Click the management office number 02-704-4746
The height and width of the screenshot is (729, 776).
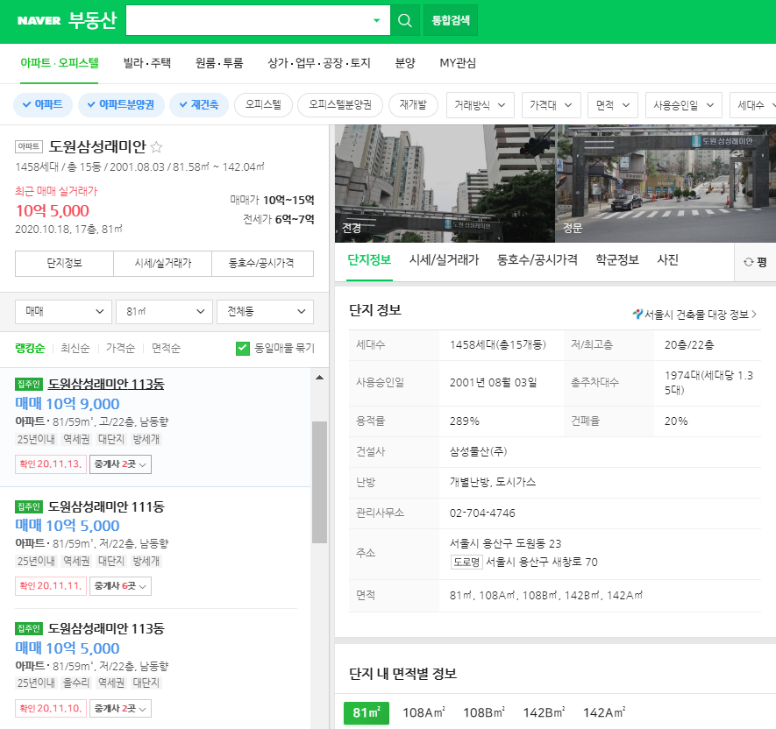tap(482, 513)
